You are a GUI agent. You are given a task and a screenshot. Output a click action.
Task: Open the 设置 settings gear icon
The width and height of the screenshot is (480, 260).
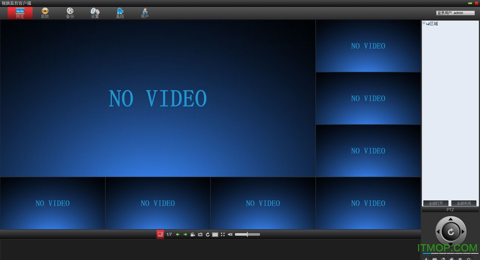coord(95,12)
